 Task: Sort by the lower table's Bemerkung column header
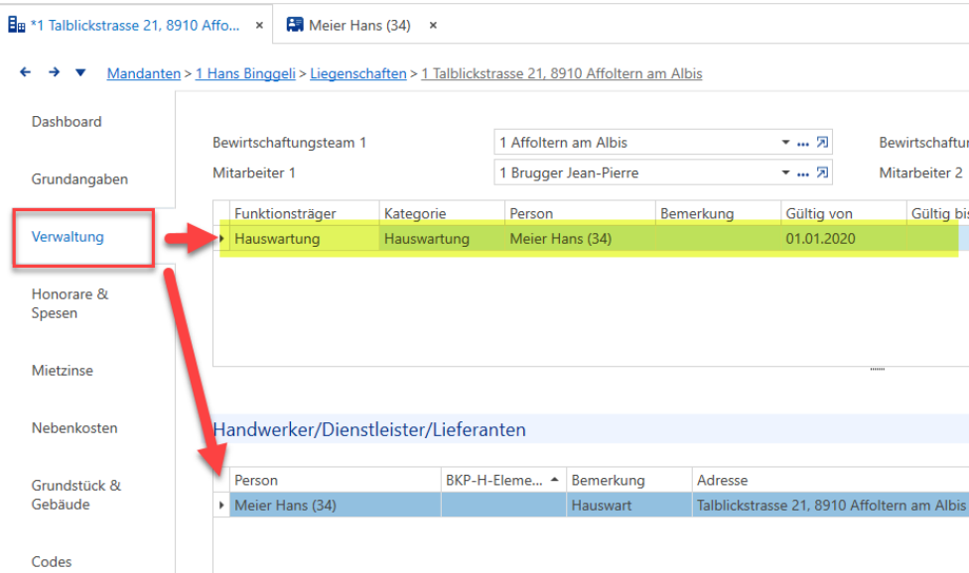(629, 480)
